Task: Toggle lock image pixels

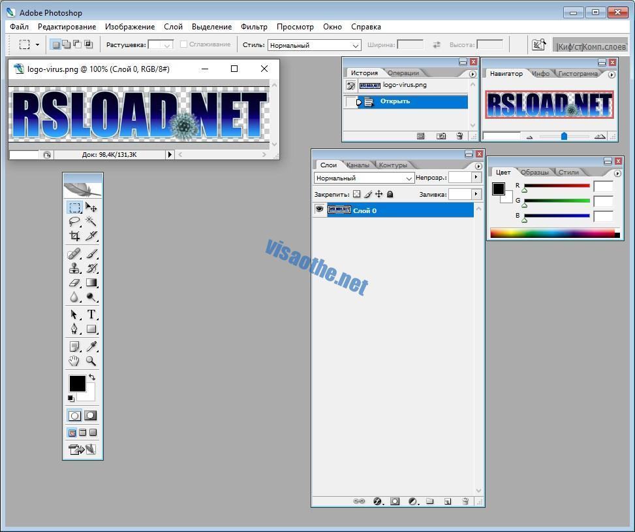Action: [x=367, y=194]
